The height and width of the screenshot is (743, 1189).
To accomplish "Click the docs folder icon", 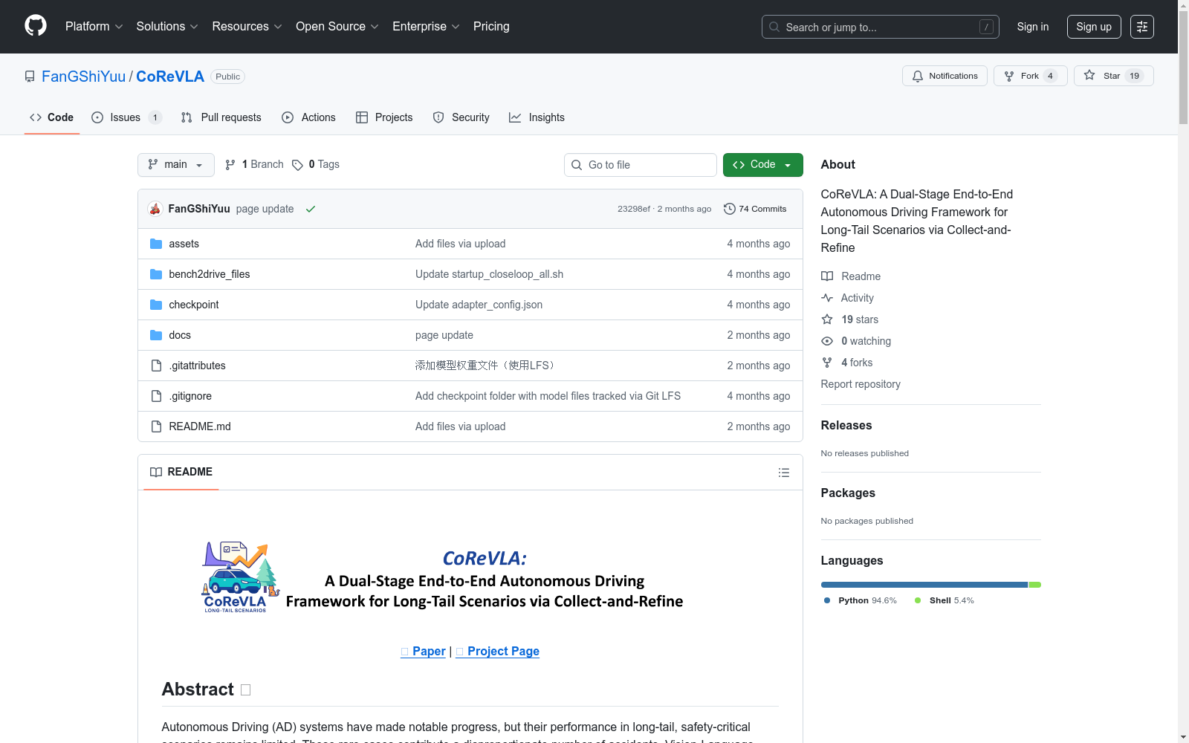I will 156,335.
